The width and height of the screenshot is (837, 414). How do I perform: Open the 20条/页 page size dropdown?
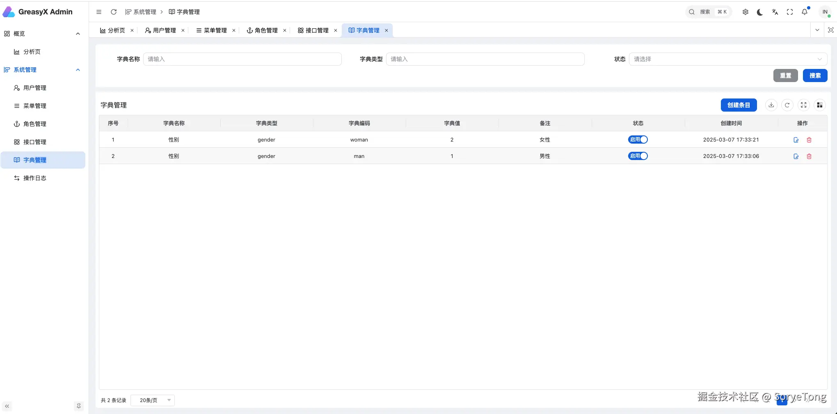pyautogui.click(x=153, y=400)
